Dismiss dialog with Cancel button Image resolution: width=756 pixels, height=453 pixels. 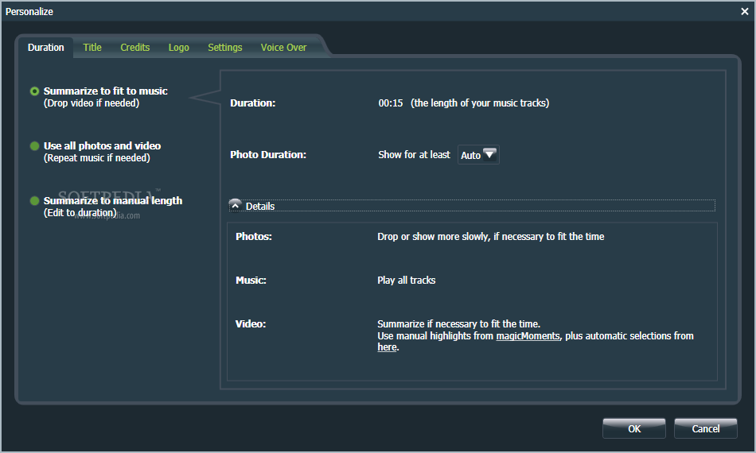coord(705,428)
